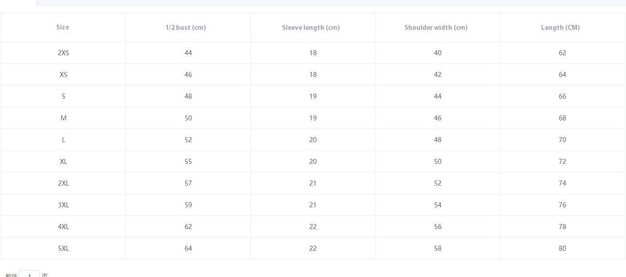The width and height of the screenshot is (626, 277).
Task: Select the M size row label
Action: point(64,118)
